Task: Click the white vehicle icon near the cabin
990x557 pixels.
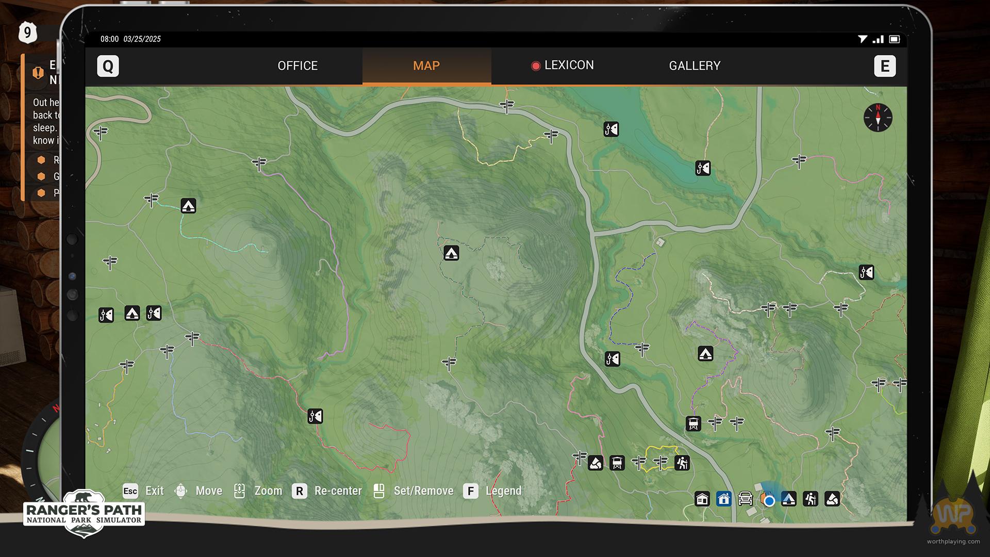Action: tap(745, 499)
